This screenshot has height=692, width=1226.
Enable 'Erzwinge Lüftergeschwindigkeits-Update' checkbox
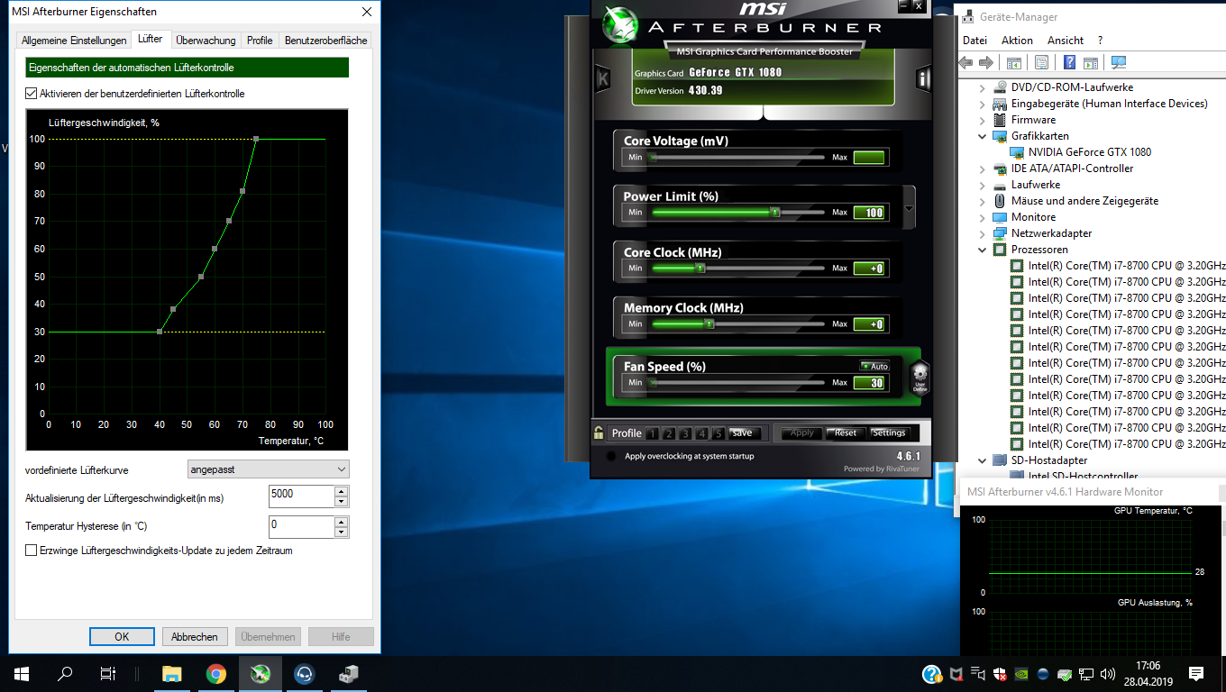[x=32, y=551]
